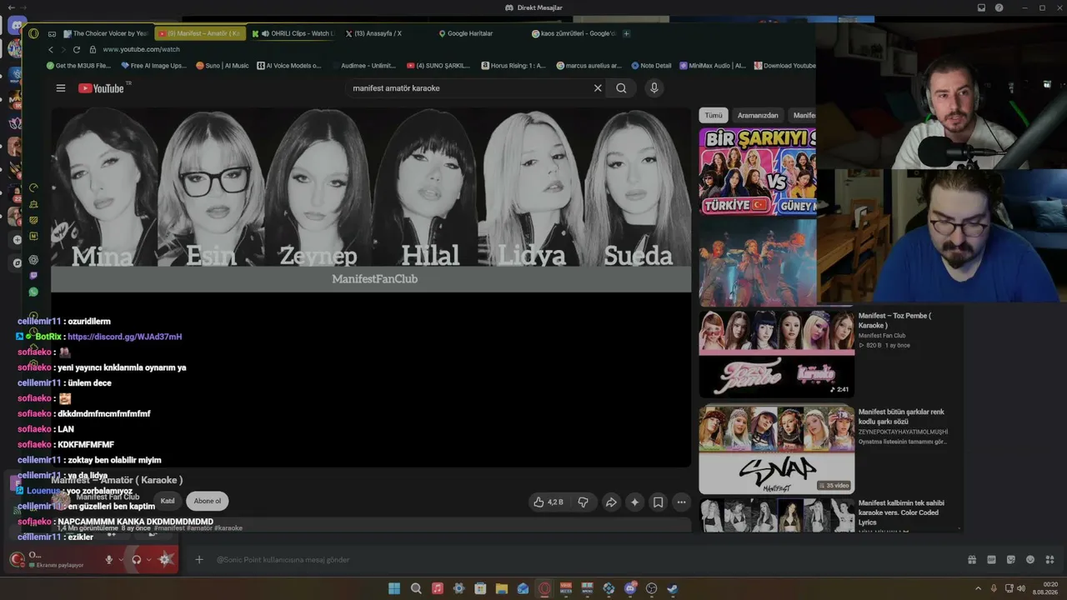Open the YouTube hamburger menu
Screen dimensions: 1067x600
(60, 88)
